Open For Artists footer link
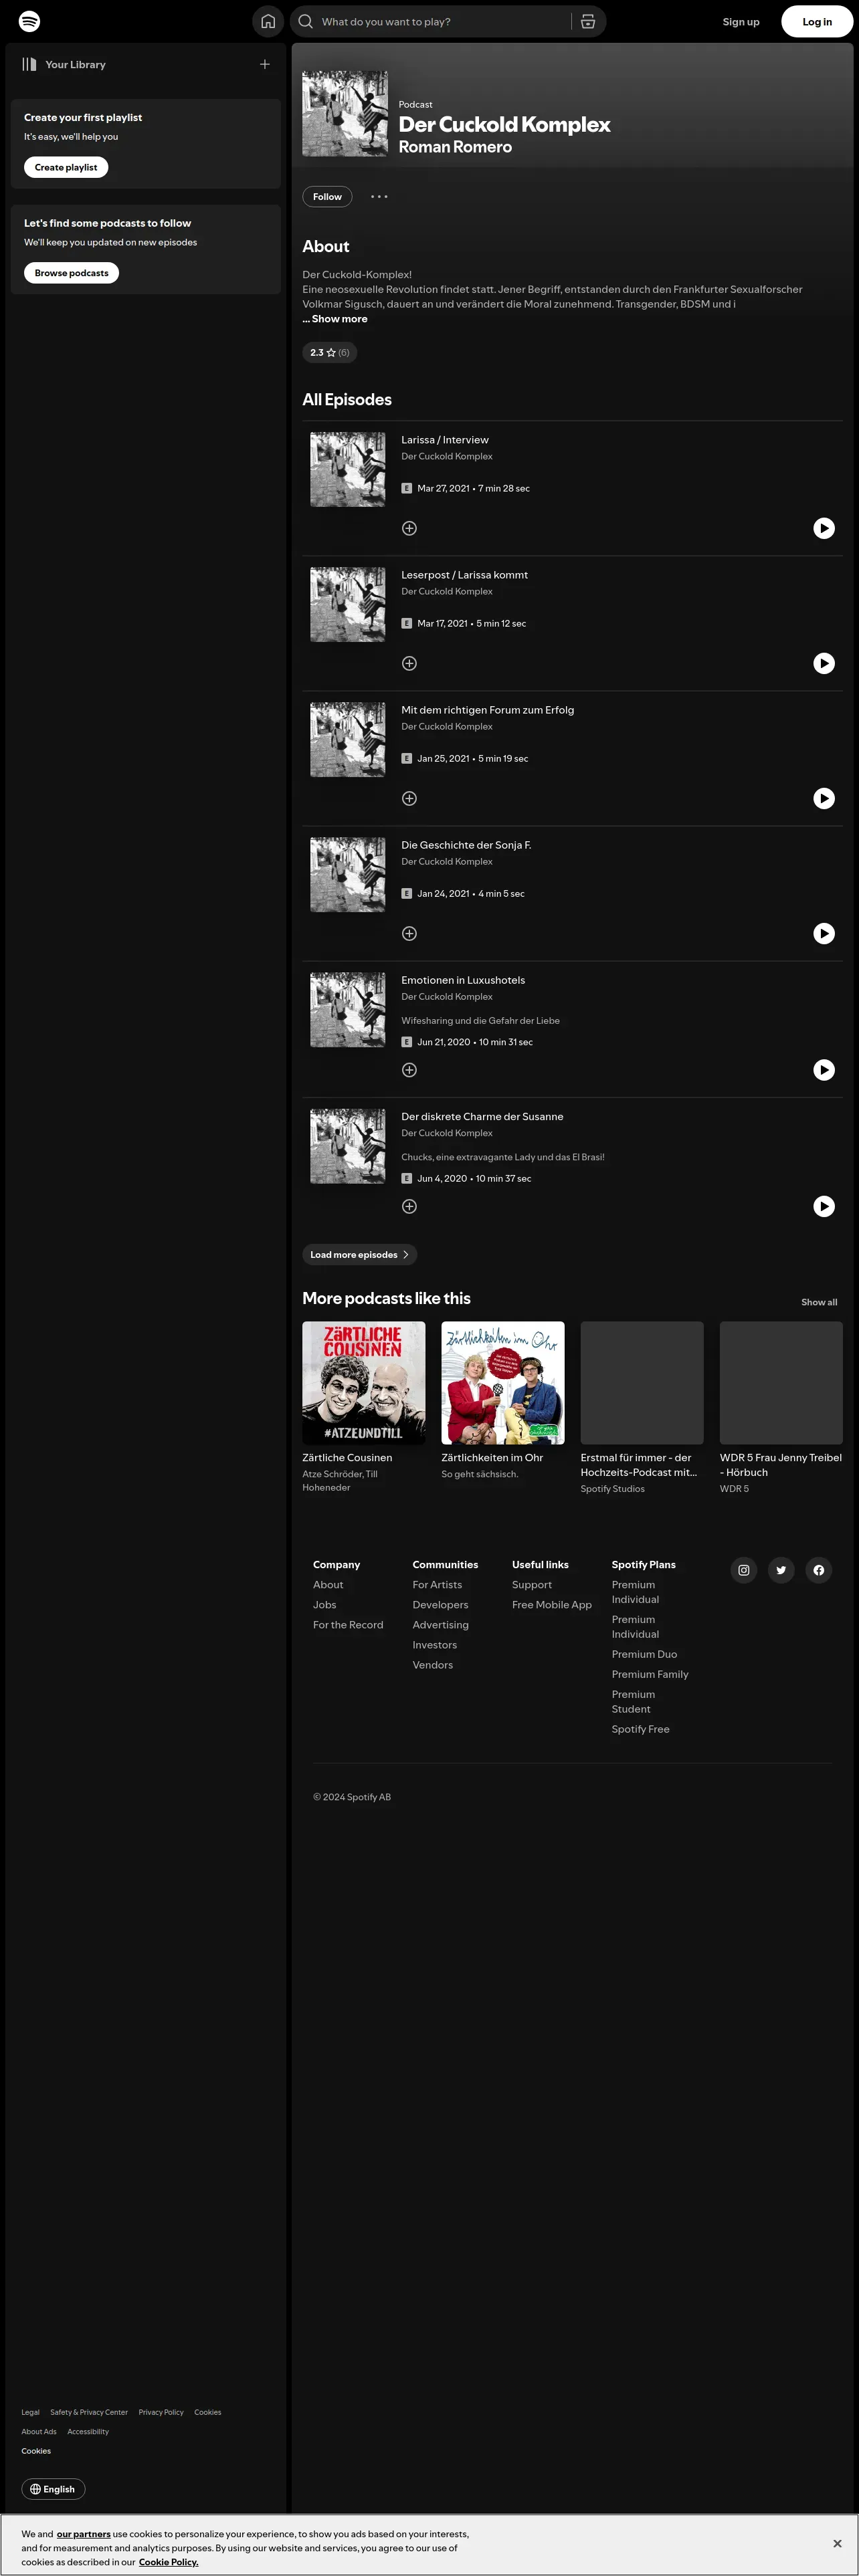The image size is (859, 2576). (437, 1585)
